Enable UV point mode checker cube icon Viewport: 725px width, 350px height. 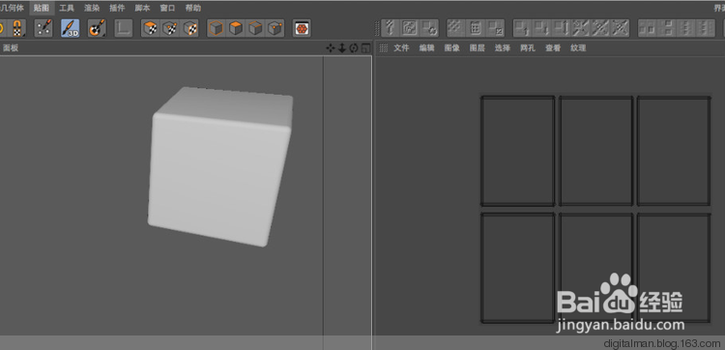170,28
